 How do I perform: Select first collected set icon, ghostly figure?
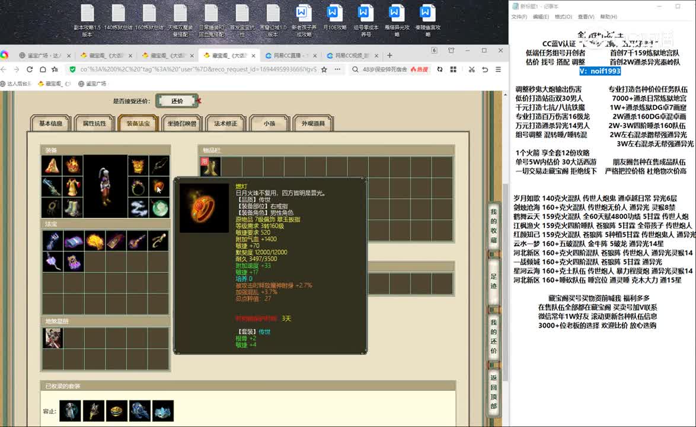tap(70, 410)
